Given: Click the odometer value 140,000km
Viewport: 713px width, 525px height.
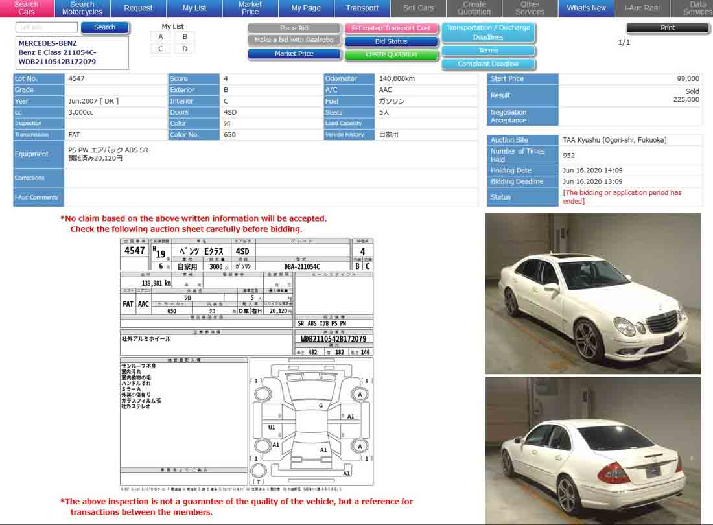Looking at the screenshot, I should pos(397,78).
